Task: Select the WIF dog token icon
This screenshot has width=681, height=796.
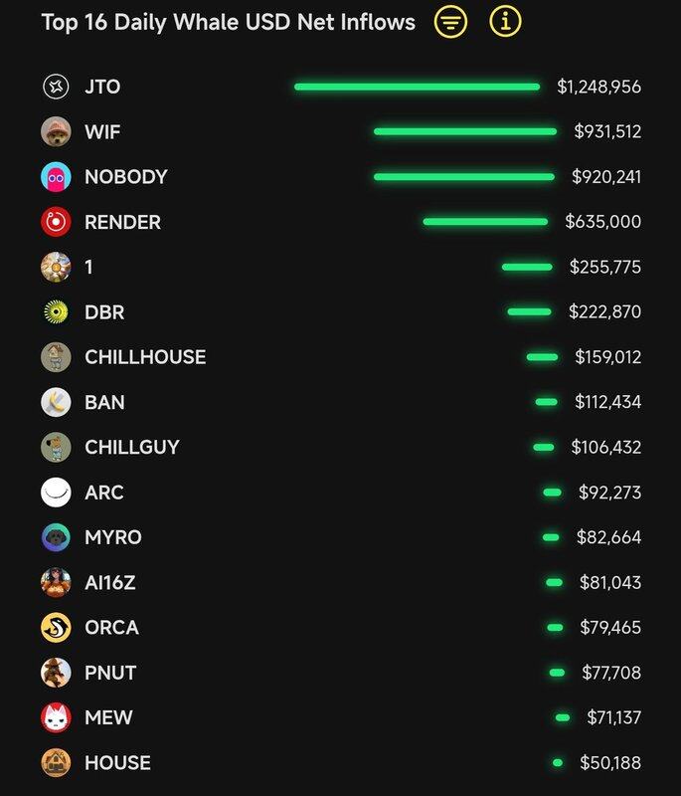Action: [x=56, y=131]
